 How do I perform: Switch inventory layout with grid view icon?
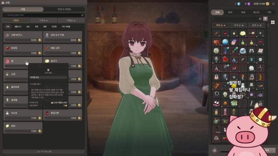click(273, 22)
